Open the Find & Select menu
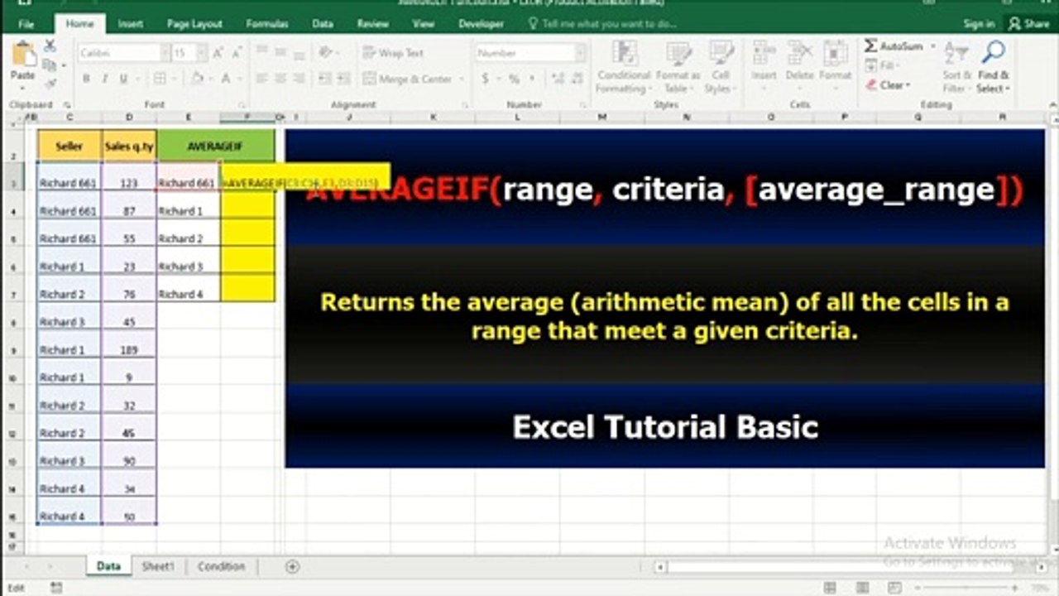The image size is (1059, 596). 993,66
